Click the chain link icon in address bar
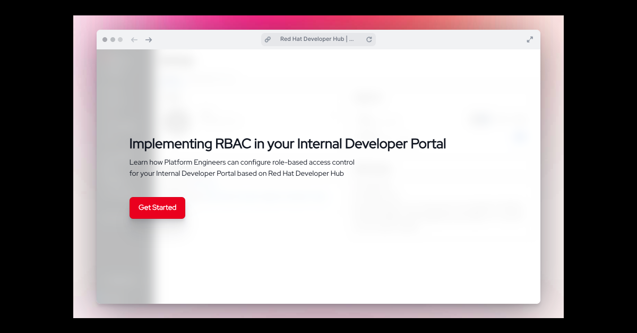Screen dimensions: 637x333 click(268, 39)
